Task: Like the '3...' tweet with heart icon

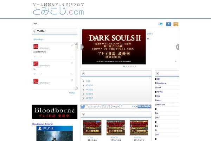Action: (34, 74)
